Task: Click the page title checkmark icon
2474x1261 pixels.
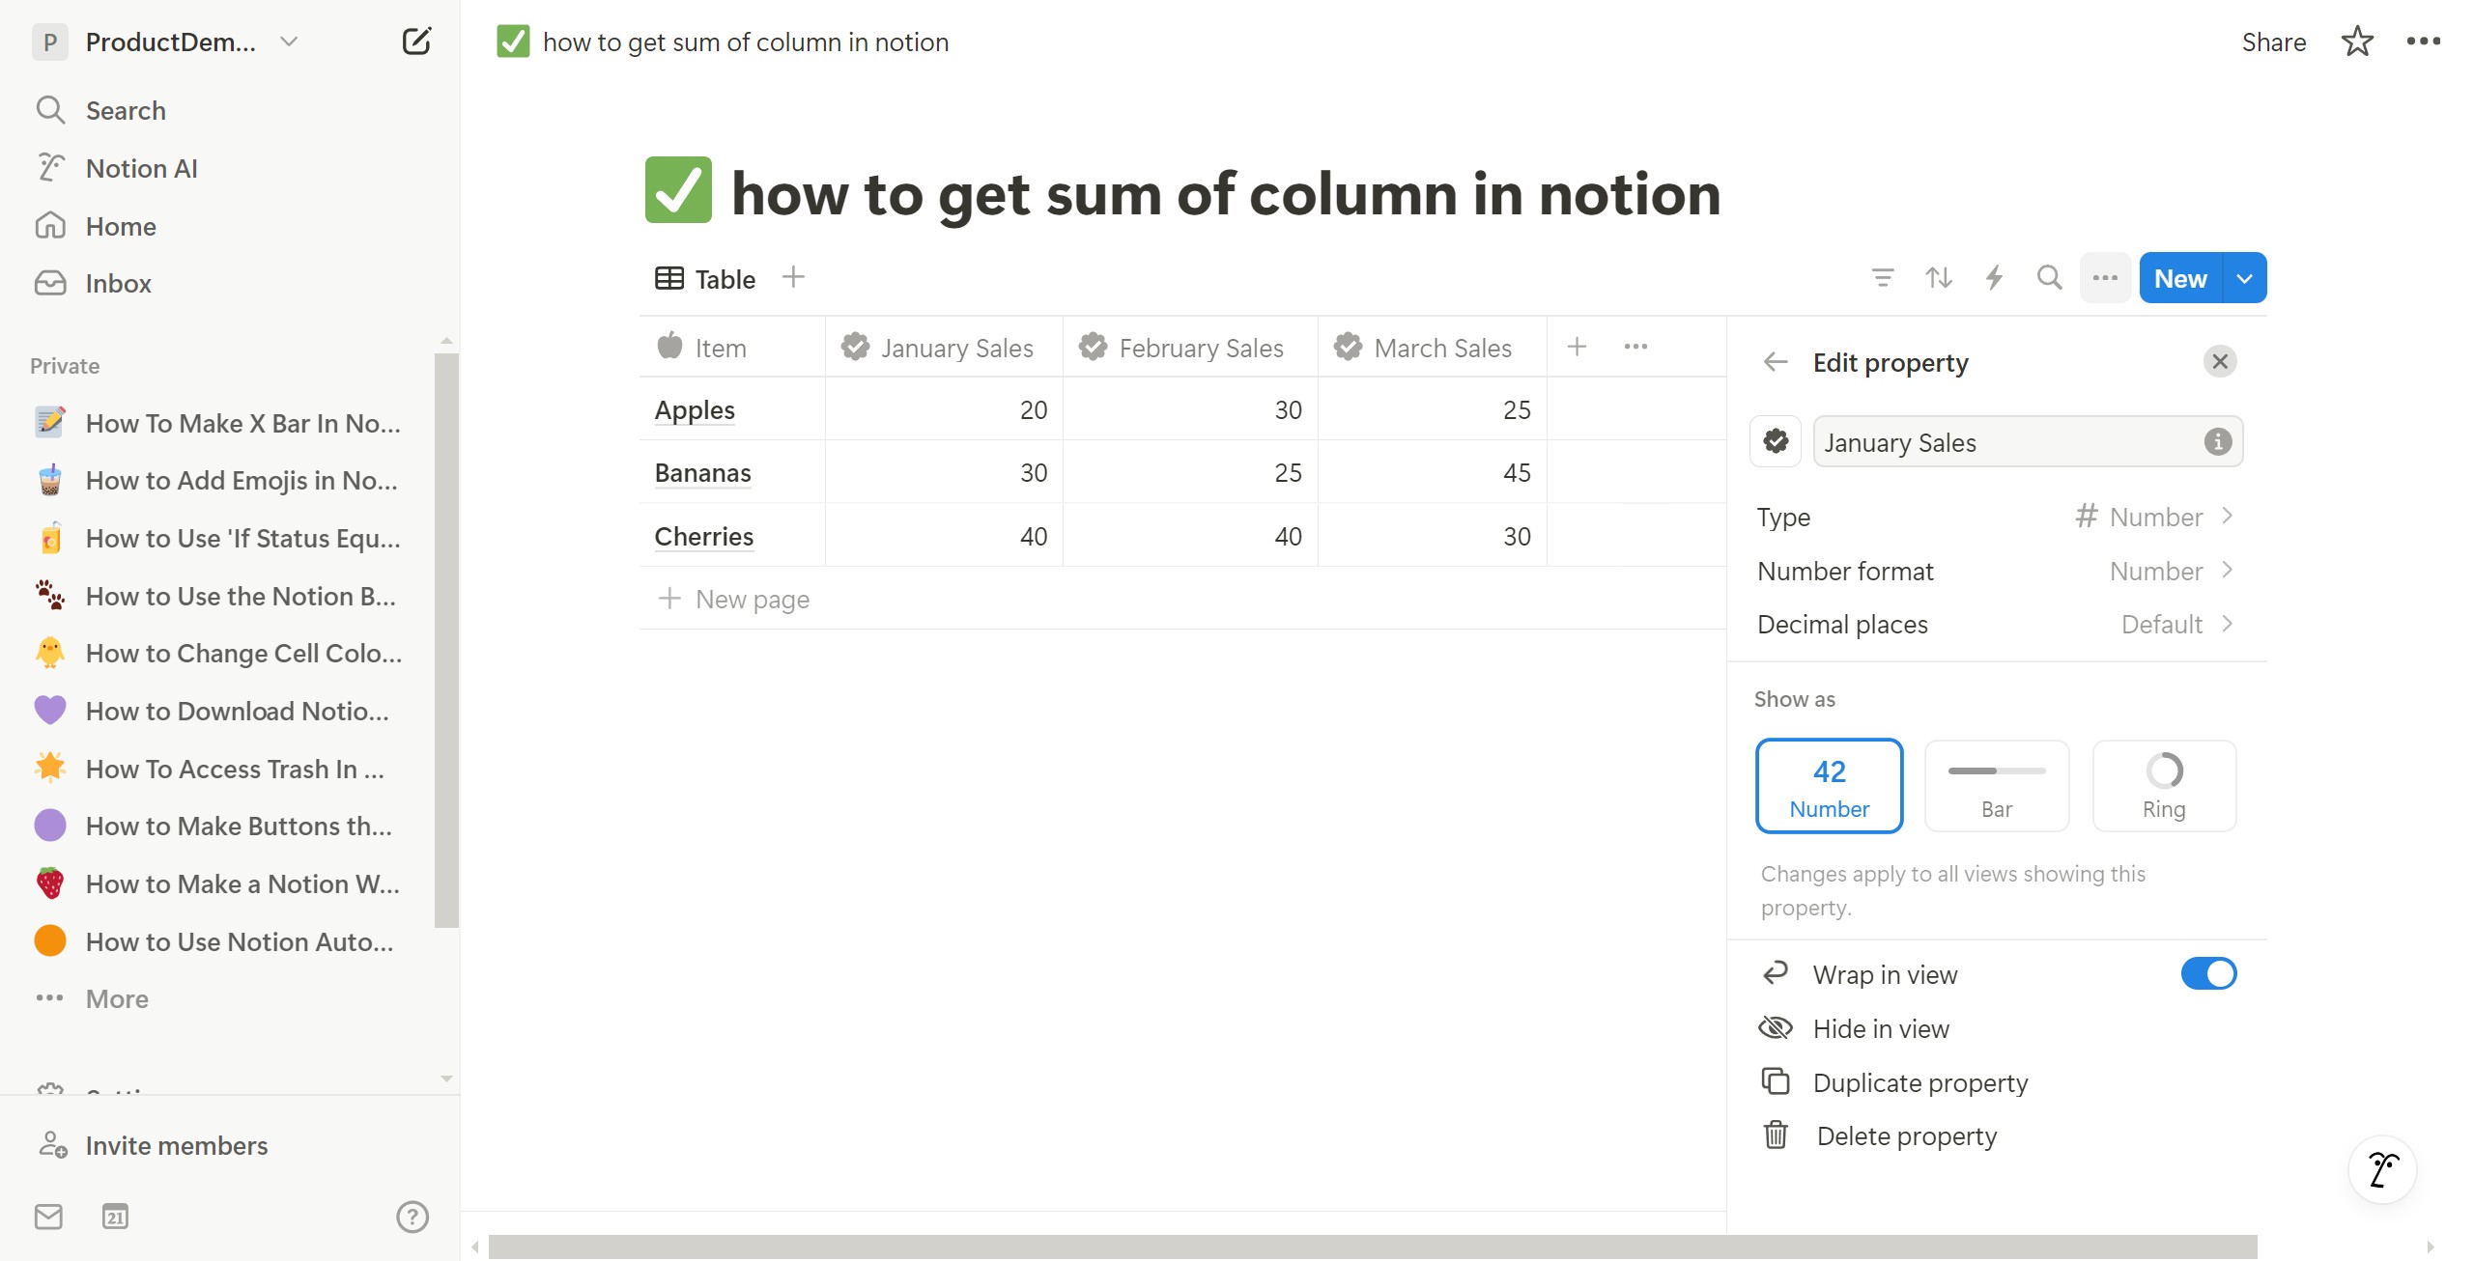Action: pyautogui.click(x=678, y=190)
